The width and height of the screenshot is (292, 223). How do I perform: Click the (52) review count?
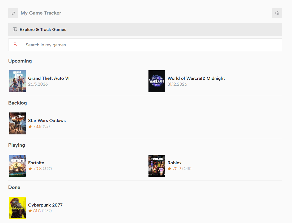[x=46, y=126]
